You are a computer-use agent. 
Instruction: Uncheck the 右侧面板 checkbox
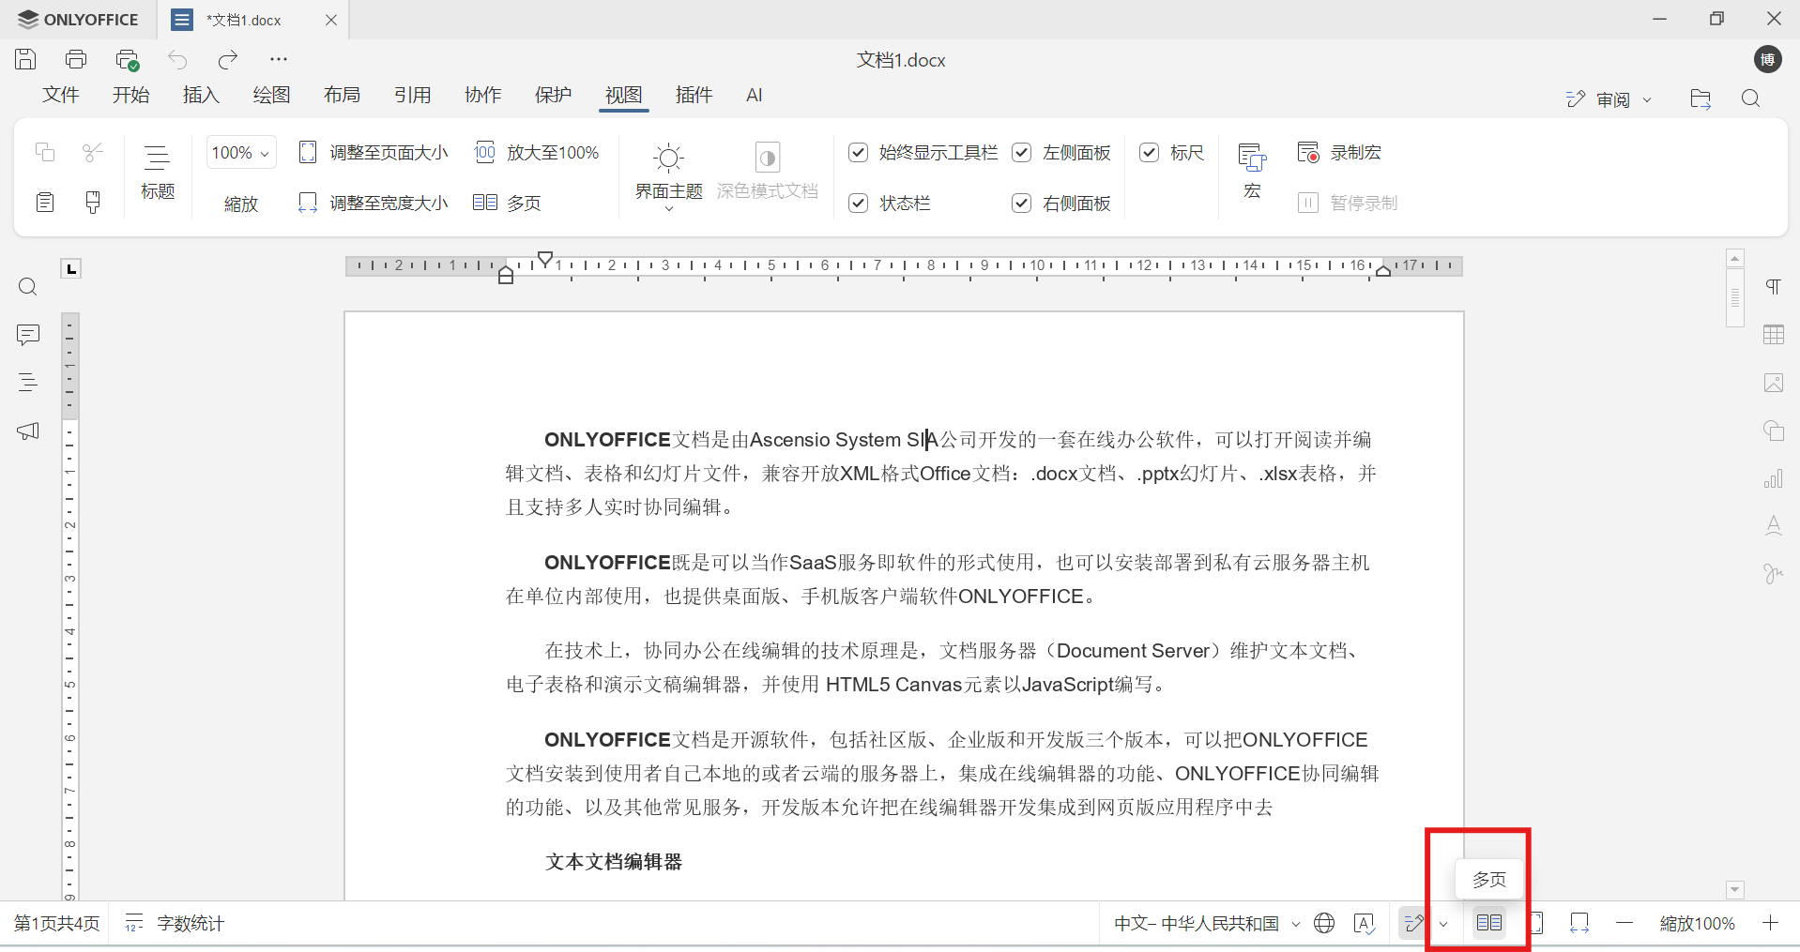(x=1022, y=203)
